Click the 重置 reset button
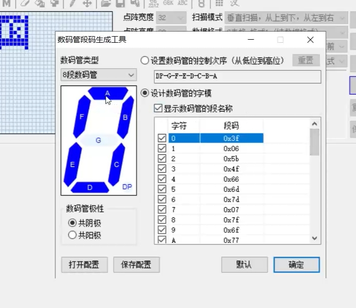The height and width of the screenshot is (308, 356). point(306,60)
